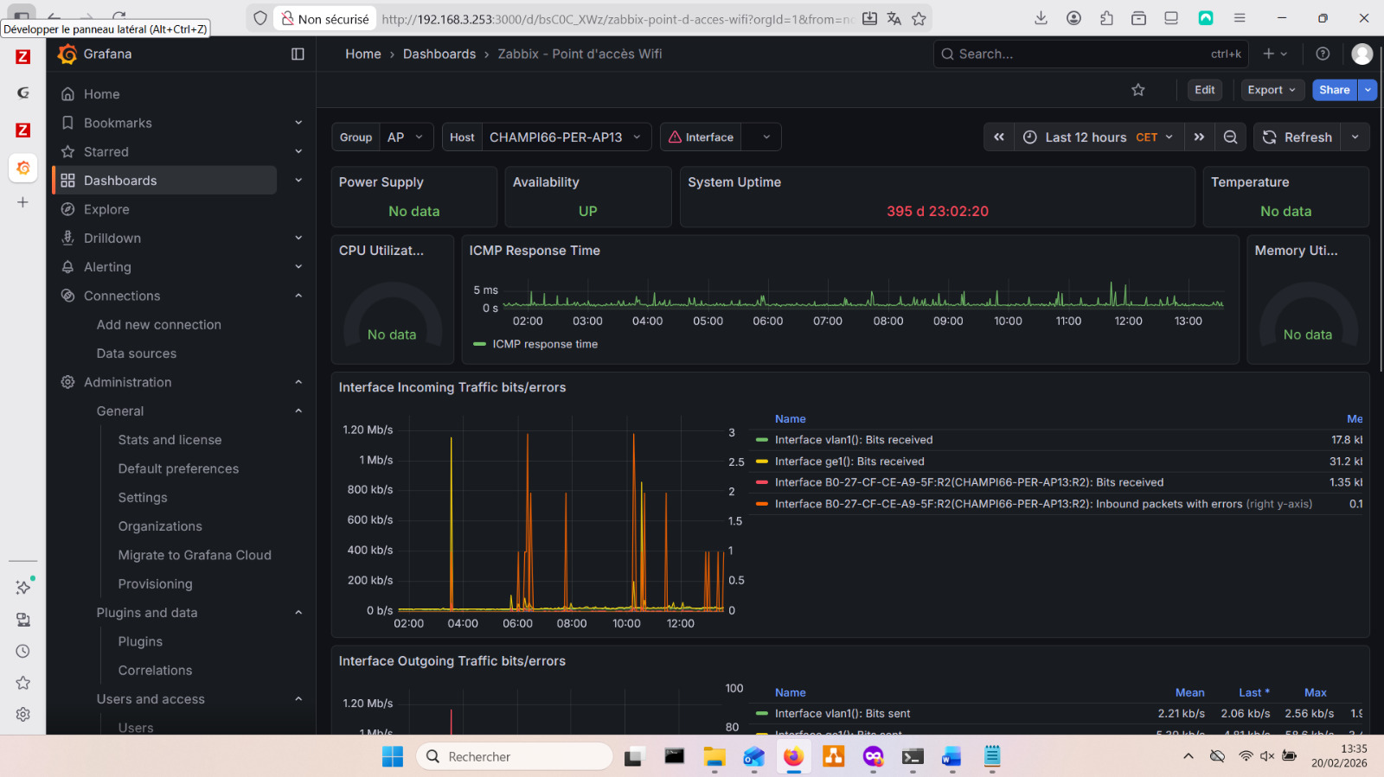Collapse the Administration section
Viewport: 1384px width, 777px height.
298,382
